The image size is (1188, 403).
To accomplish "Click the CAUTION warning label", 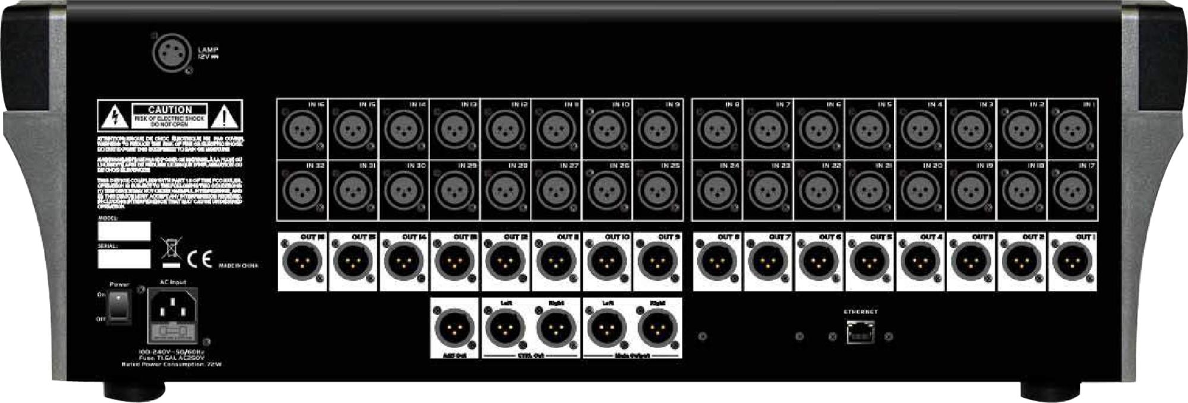I will click(x=170, y=116).
